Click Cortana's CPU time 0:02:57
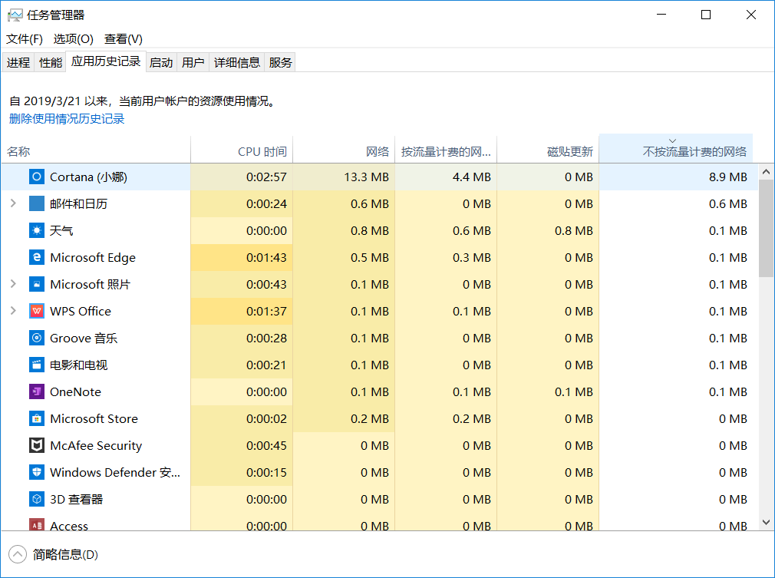775x578 pixels. (266, 177)
